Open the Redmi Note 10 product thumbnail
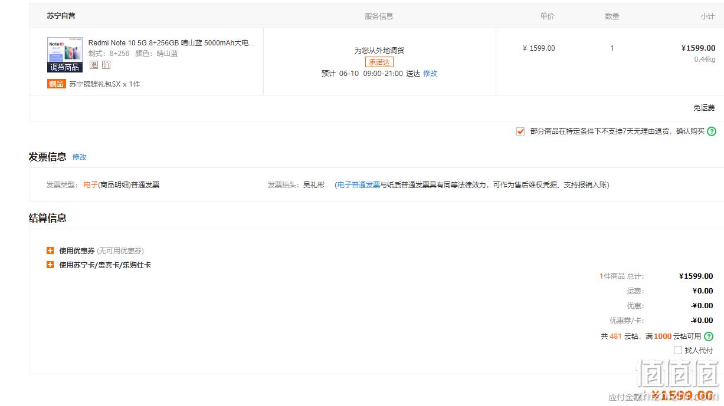 pos(65,55)
